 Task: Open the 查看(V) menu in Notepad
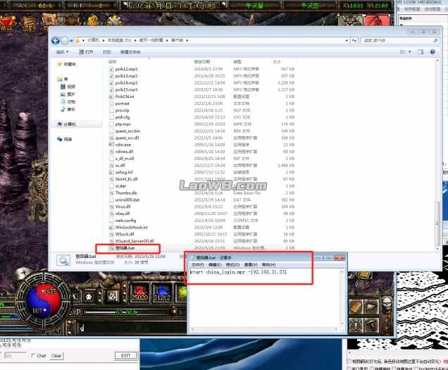251,265
